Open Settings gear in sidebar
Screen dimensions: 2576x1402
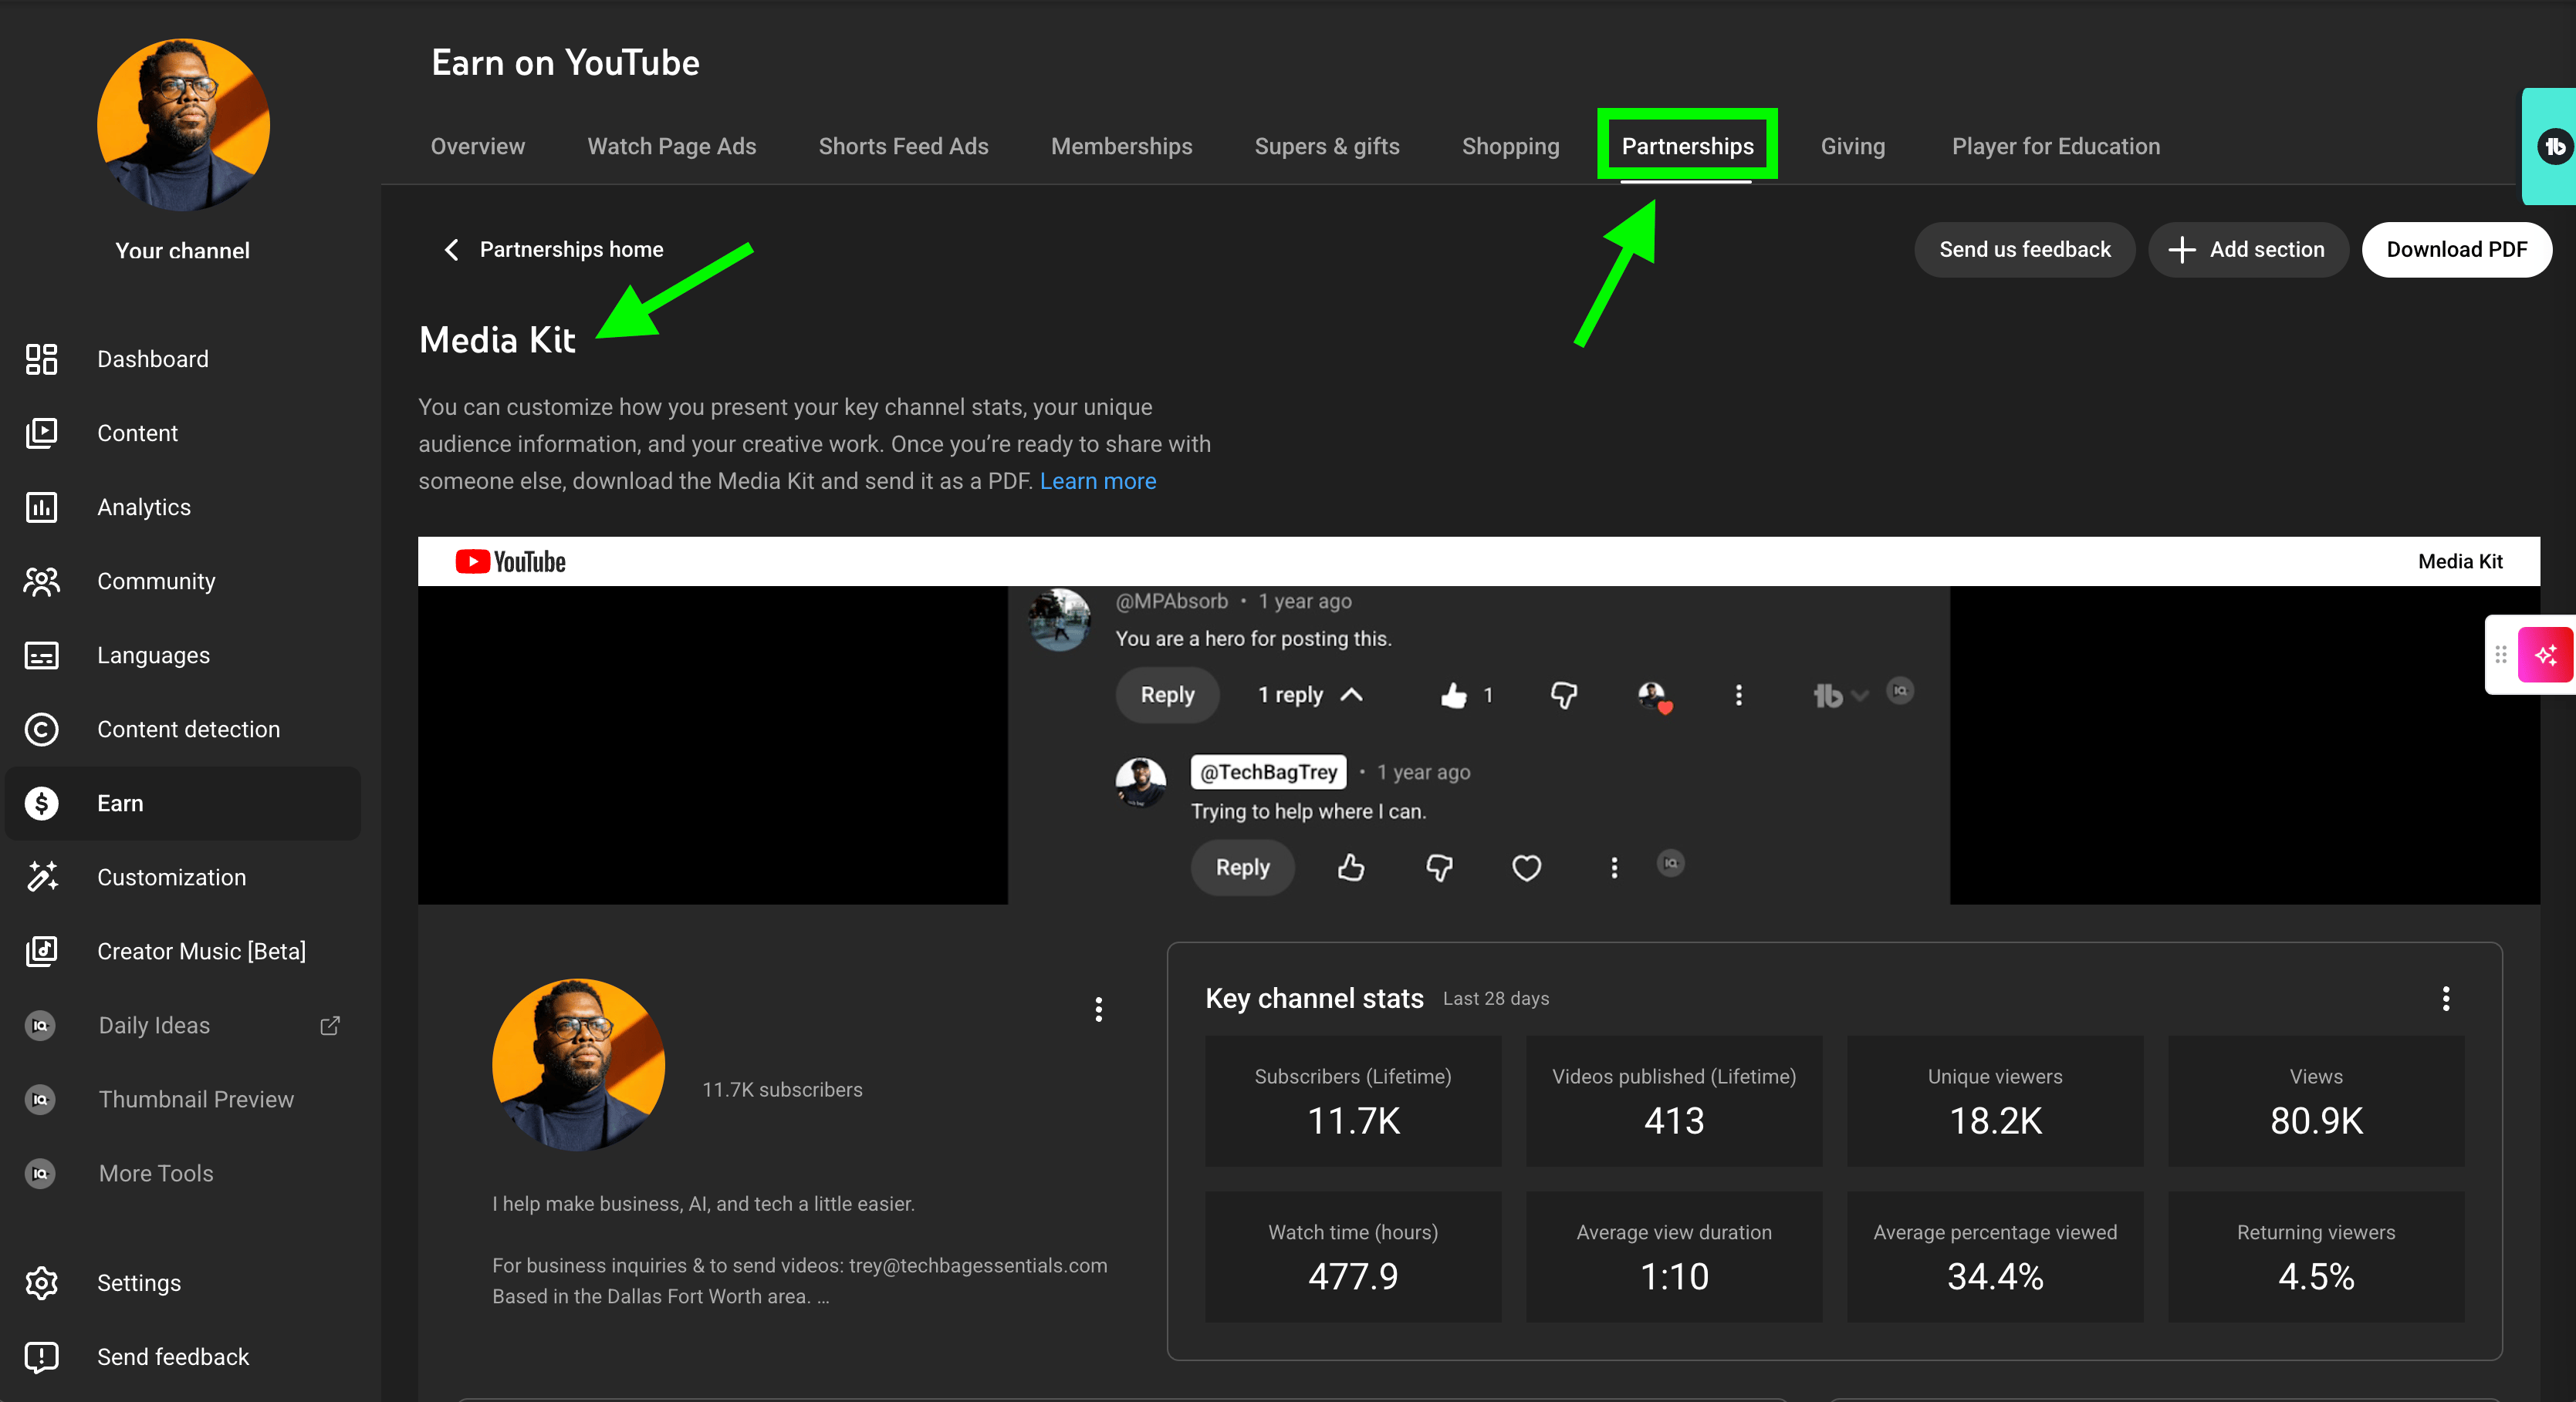[41, 1282]
